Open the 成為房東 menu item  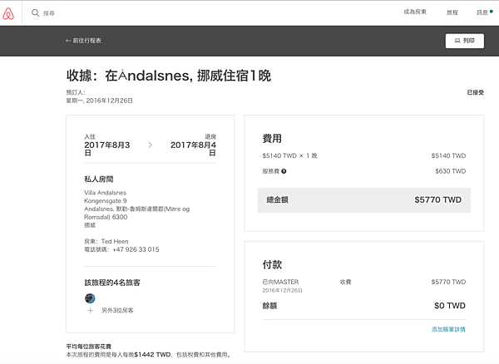click(x=415, y=12)
